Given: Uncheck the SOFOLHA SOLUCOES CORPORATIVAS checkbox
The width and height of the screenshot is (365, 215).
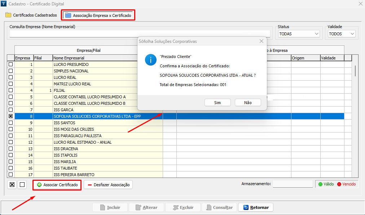Looking at the screenshot, I should 10,116.
